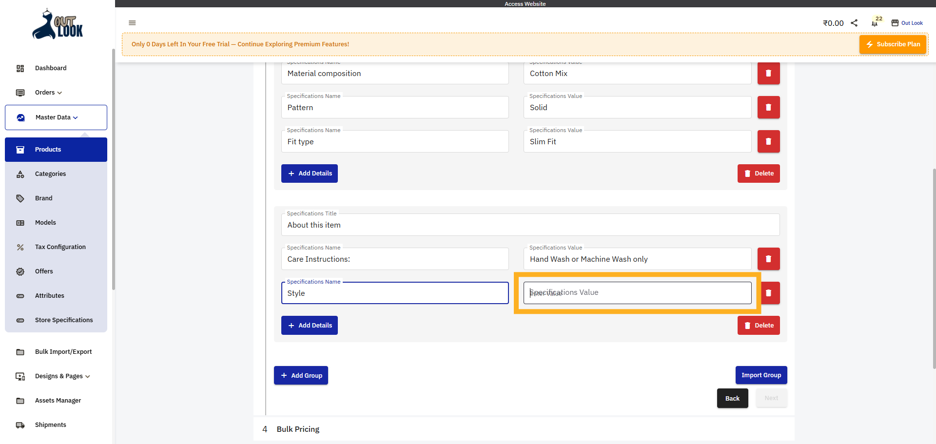Image resolution: width=936 pixels, height=444 pixels.
Task: Expand Designs & Pages menu
Action: 62,376
